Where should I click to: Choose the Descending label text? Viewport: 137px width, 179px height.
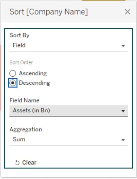click(35, 83)
